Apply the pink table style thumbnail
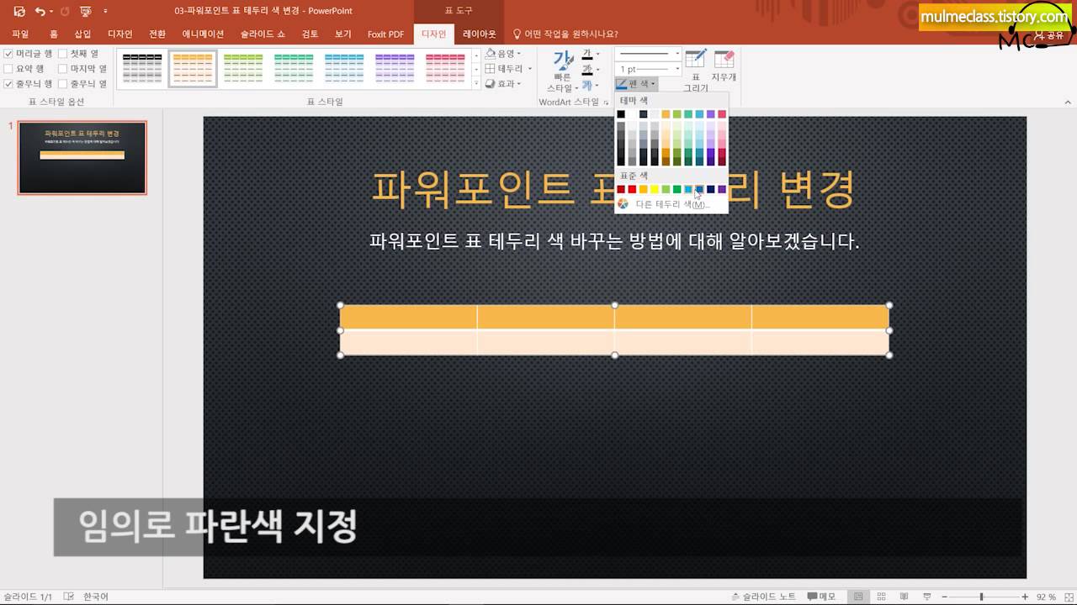Viewport: 1077px width, 605px height. pos(445,68)
